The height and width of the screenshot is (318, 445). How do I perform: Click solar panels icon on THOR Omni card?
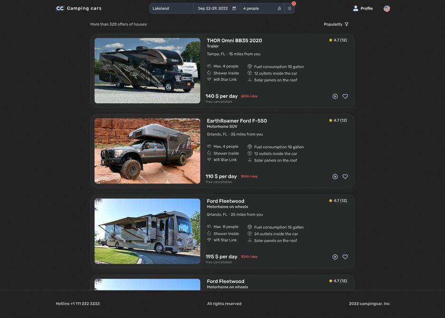click(x=250, y=80)
